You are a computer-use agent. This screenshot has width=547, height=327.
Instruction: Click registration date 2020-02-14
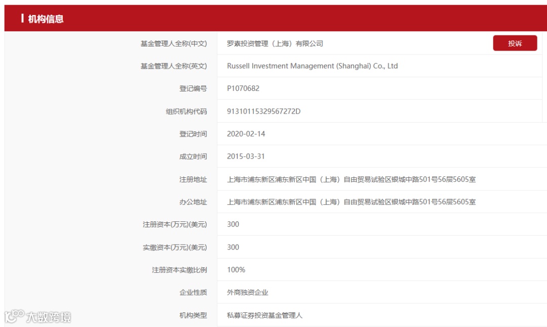246,134
